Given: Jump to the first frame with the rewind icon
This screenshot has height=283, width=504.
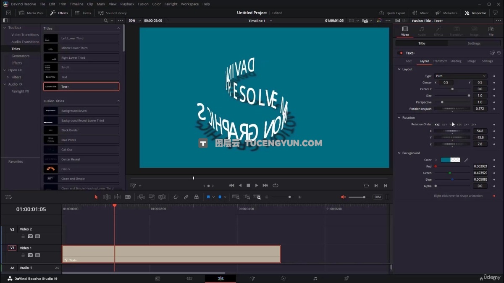Looking at the screenshot, I should [x=231, y=185].
